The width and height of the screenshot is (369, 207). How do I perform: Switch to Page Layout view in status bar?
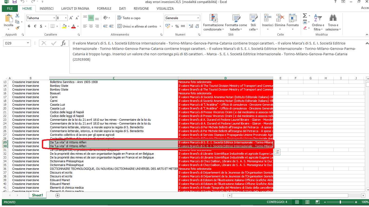tap(307, 202)
